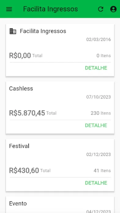Image resolution: width=120 pixels, height=213 pixels.
Task: Open DETALHE for Facilita Ingressos card
Action: [x=96, y=68]
